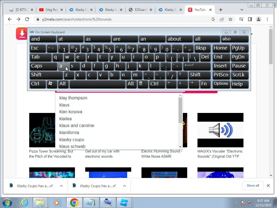Toggle the Caps lock key
This screenshot has height=208, width=277.
[43, 66]
